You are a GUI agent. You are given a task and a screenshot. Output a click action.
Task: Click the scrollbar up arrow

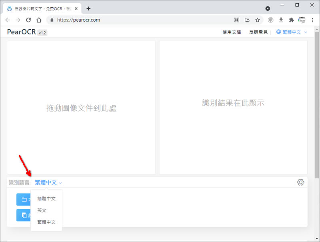[x=317, y=29]
